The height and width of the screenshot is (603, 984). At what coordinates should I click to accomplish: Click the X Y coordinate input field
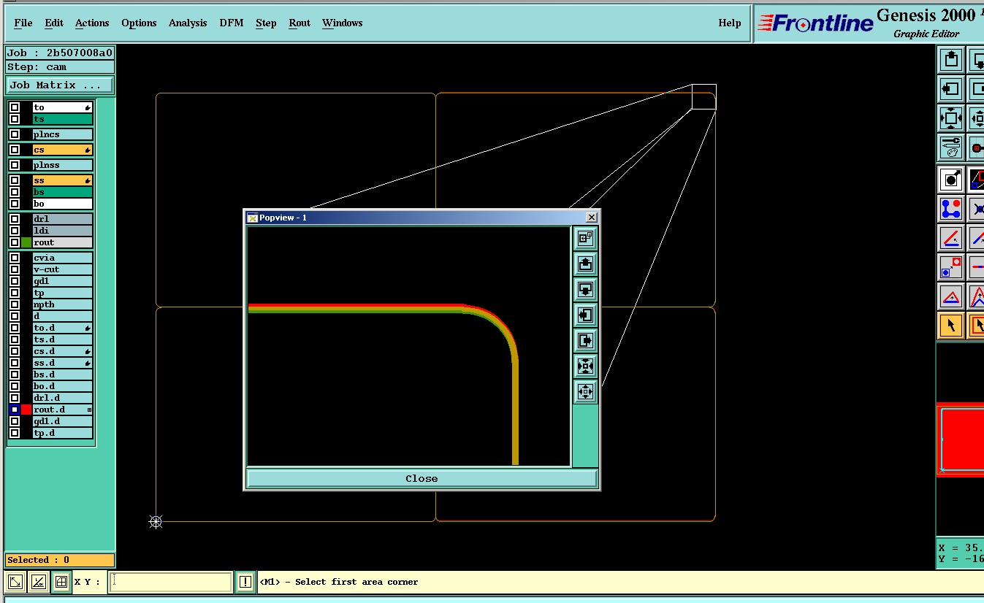click(x=171, y=582)
